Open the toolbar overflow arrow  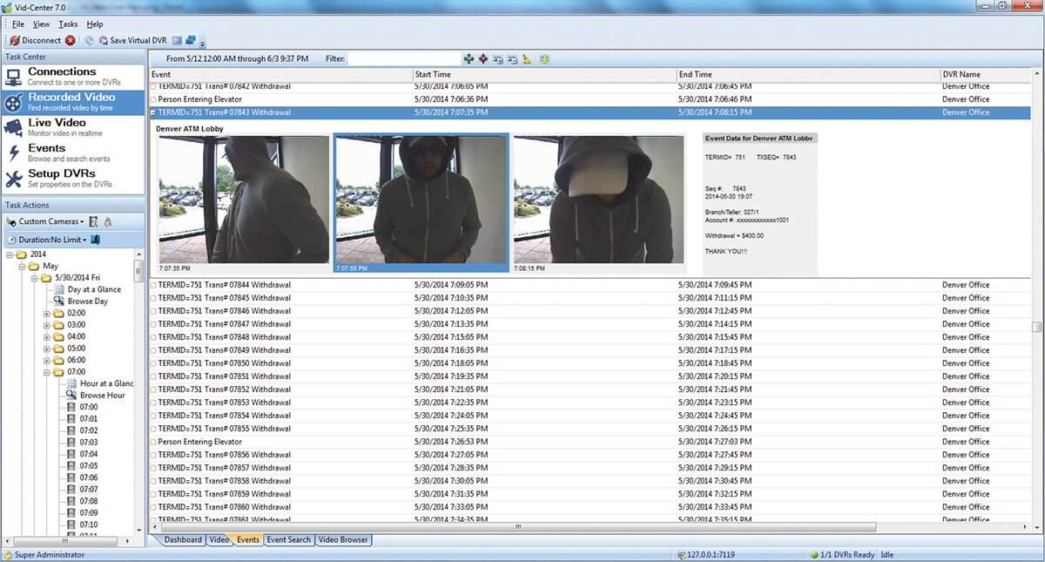click(x=203, y=42)
